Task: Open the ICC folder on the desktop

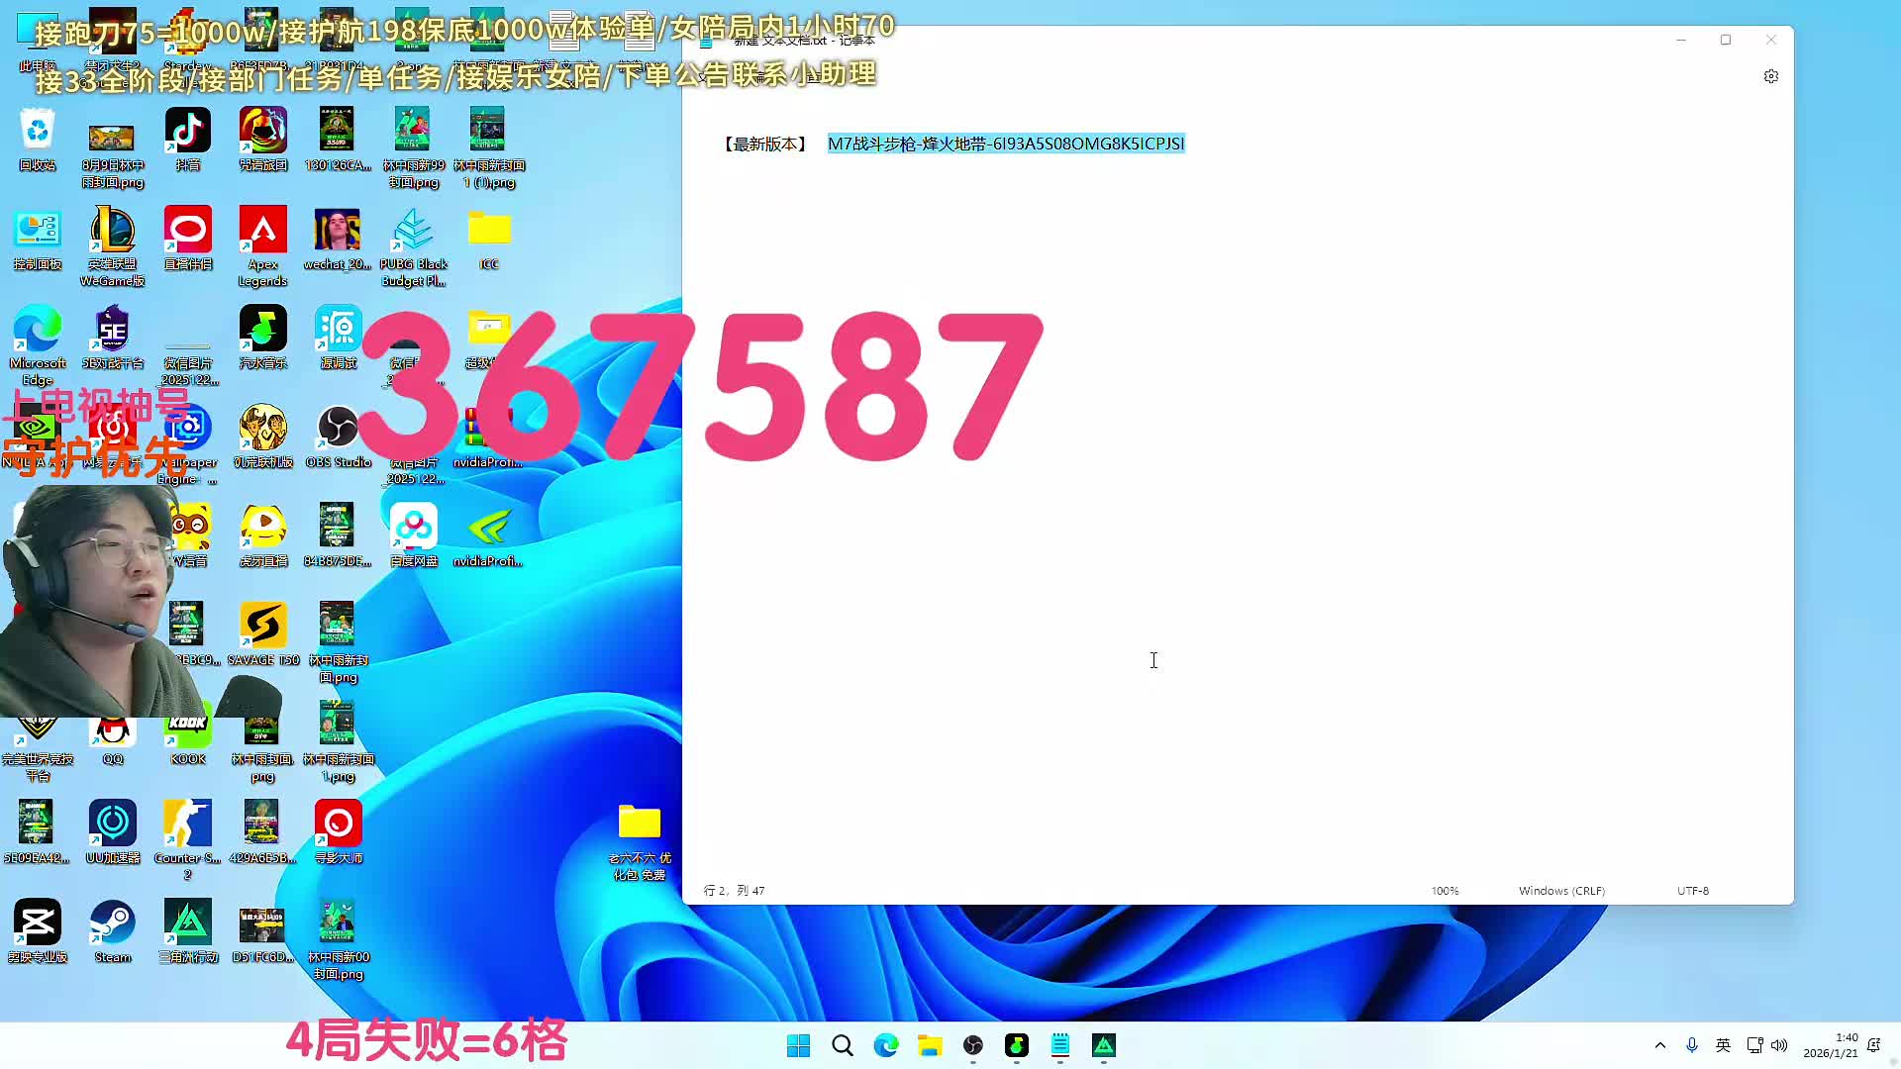Action: 488,231
